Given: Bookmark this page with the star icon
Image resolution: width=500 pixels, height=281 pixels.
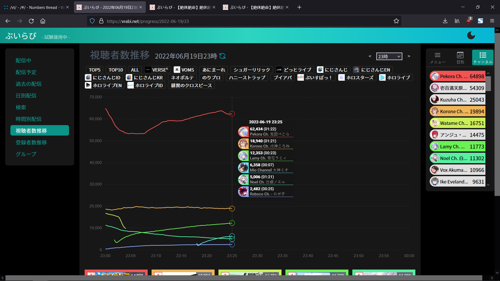Looking at the screenshot, I should pyautogui.click(x=396, y=21).
